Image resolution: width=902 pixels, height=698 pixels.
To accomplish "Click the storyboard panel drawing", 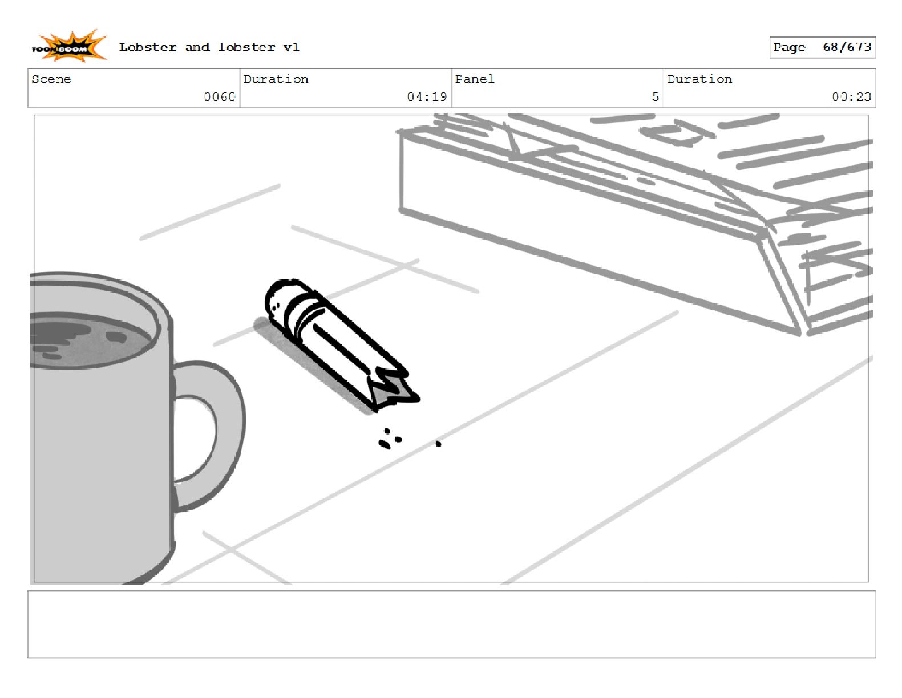I will [451, 348].
